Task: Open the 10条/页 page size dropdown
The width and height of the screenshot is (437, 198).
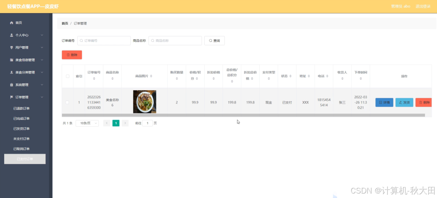Action: (87, 123)
